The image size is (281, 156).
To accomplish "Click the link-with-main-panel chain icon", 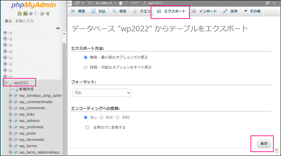I will (x=58, y=28).
